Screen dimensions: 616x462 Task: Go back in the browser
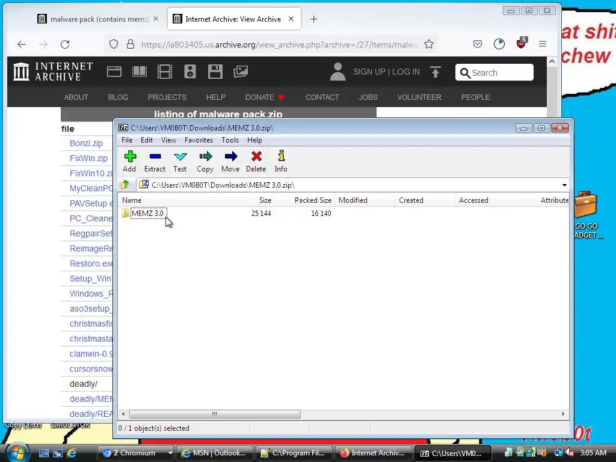pyautogui.click(x=22, y=45)
